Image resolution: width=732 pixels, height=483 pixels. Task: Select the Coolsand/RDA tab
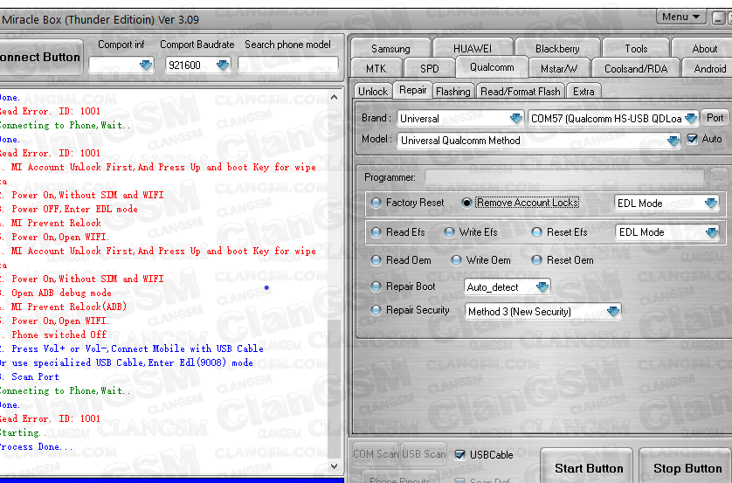tap(635, 69)
